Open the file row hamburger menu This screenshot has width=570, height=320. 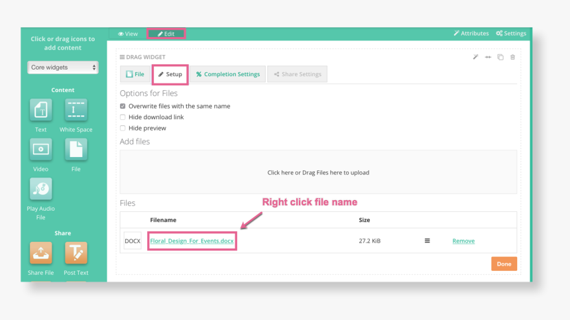427,241
